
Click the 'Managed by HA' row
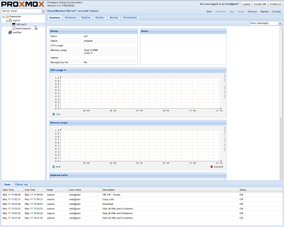point(93,63)
